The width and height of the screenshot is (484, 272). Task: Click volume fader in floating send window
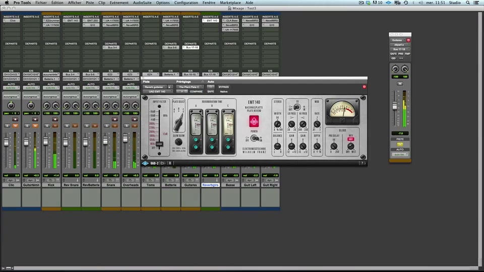coord(395,106)
